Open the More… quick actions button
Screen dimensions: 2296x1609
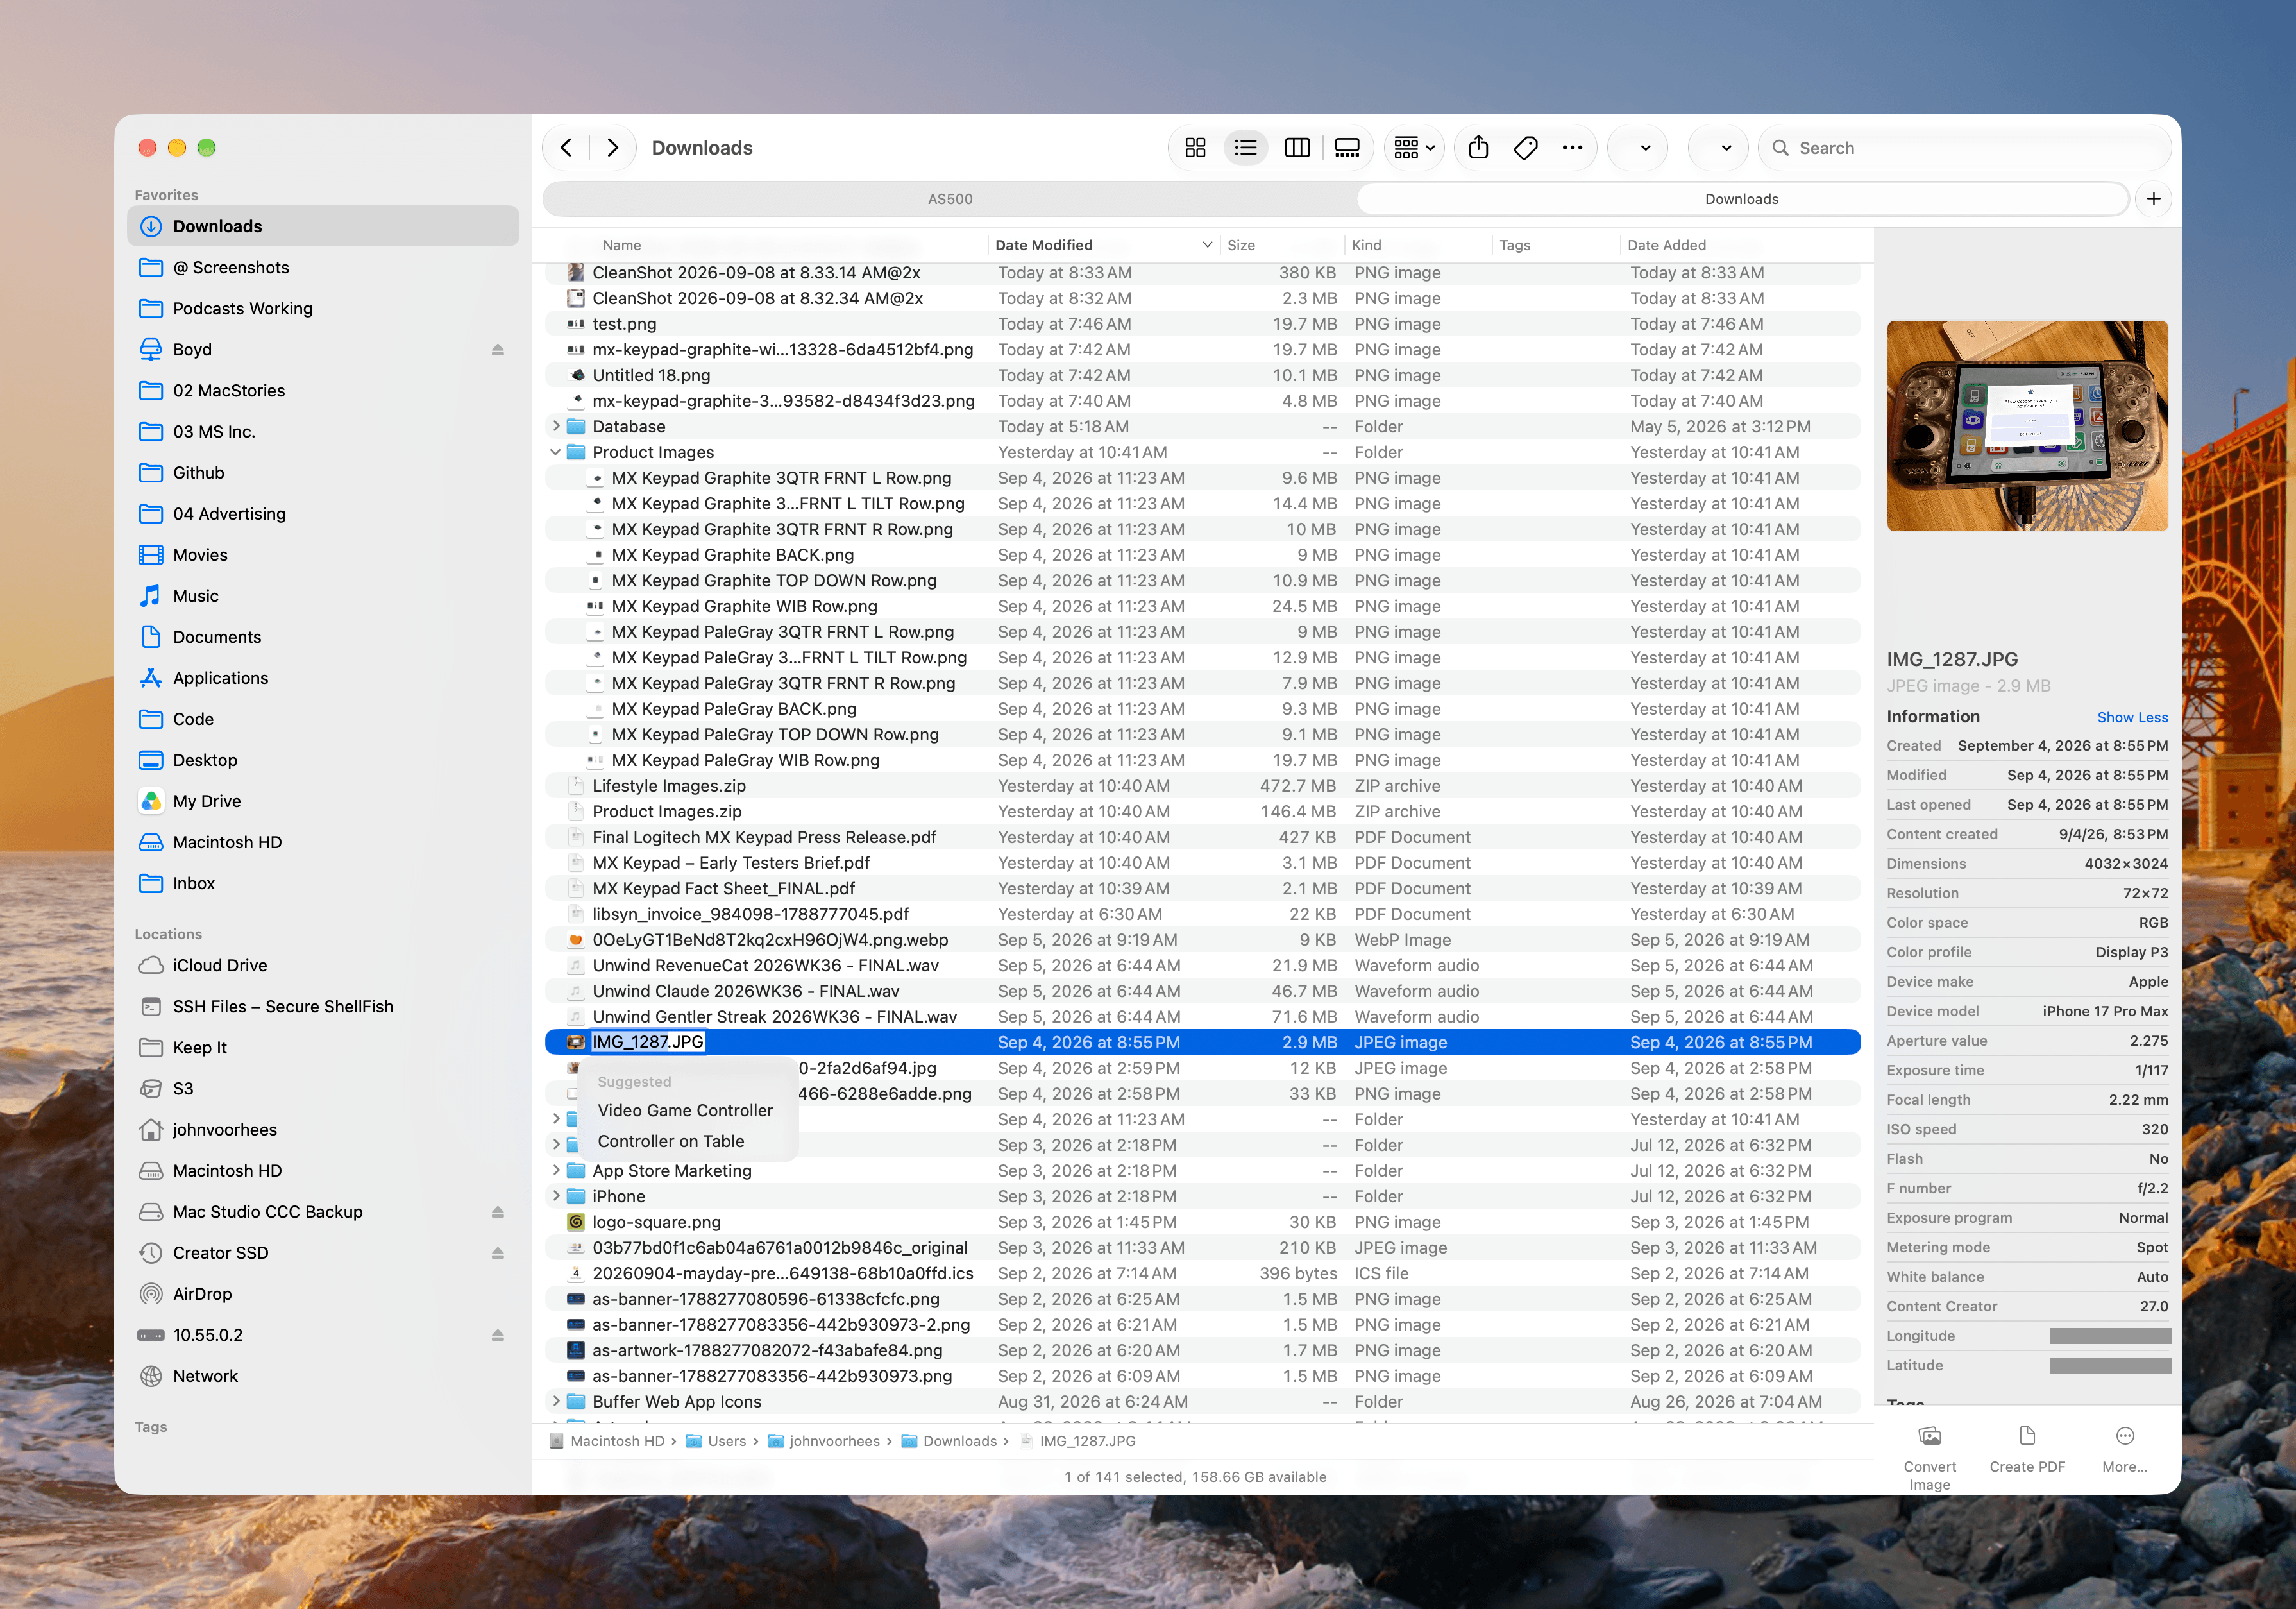click(2124, 1449)
